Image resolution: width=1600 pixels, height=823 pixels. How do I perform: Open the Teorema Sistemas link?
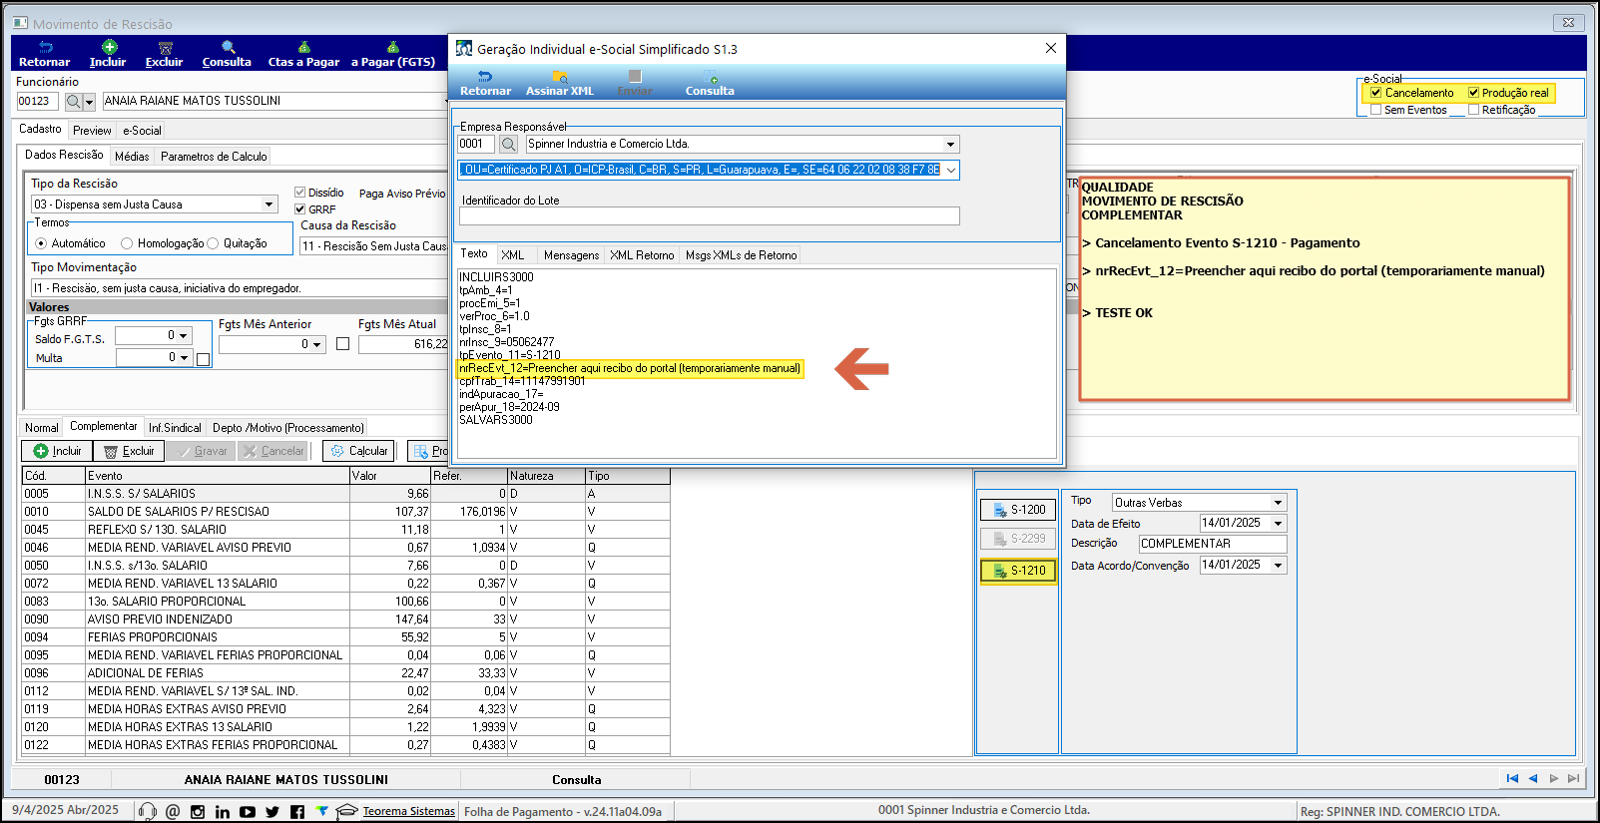click(408, 811)
